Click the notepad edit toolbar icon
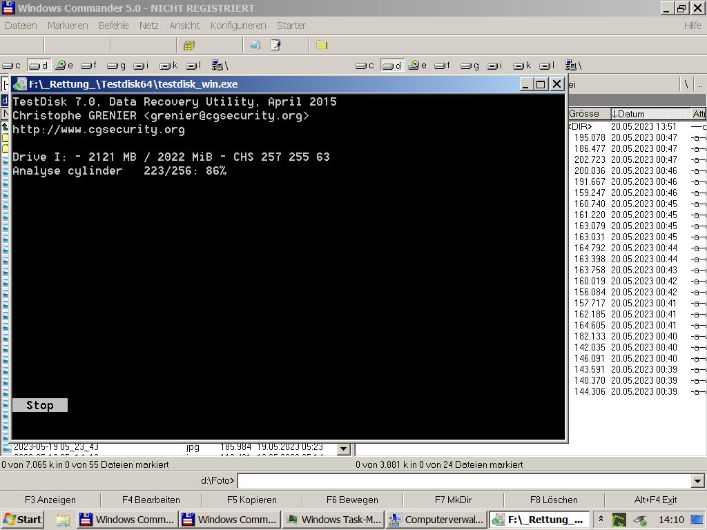Viewport: 707px width, 530px height. pos(275,45)
